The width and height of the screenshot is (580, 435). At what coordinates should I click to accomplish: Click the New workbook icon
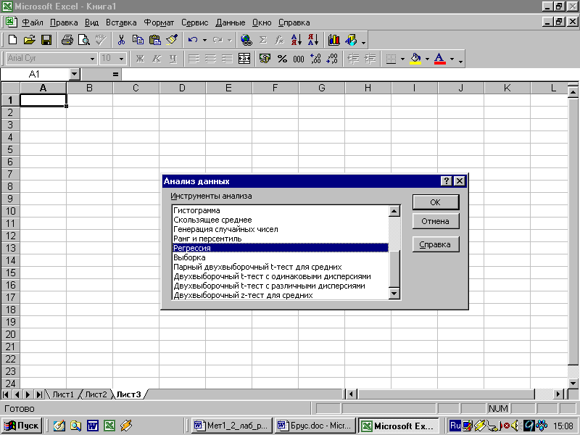coord(12,40)
